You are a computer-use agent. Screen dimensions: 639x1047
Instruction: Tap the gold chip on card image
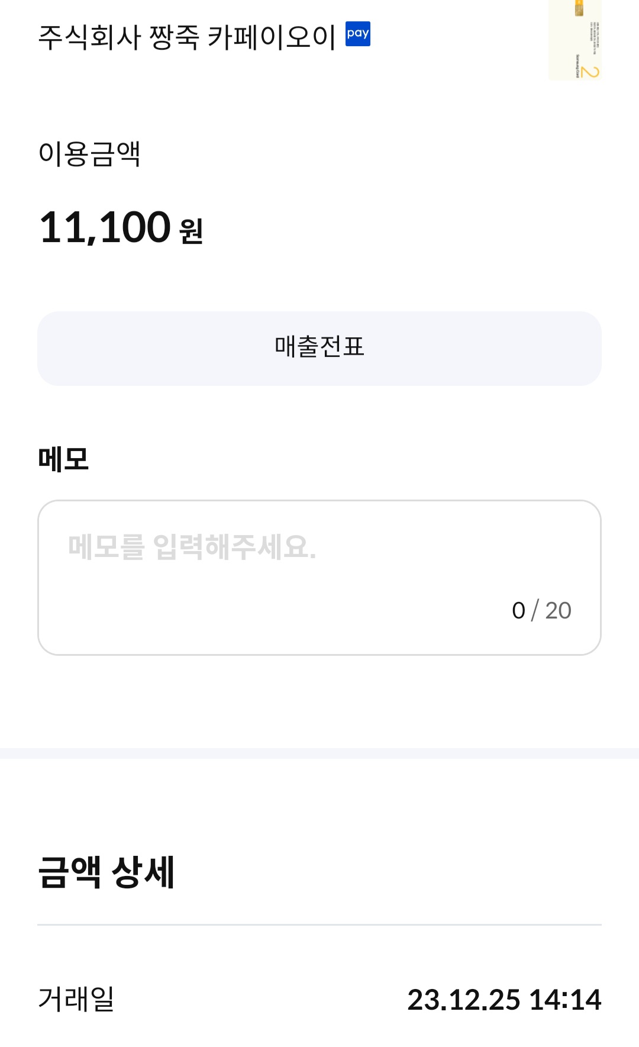(x=579, y=8)
